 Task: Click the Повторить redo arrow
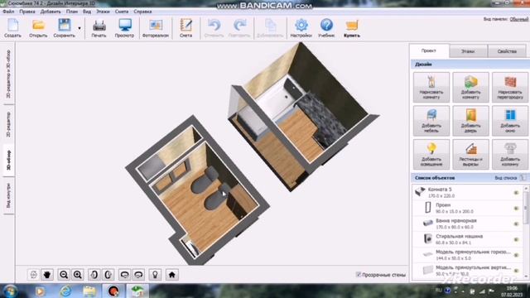click(x=239, y=28)
